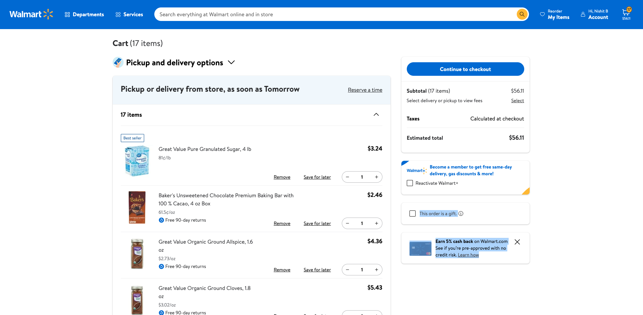The image size is (643, 315).
Task: Click Free 90-day returns icon on Baker's
Action: click(161, 220)
